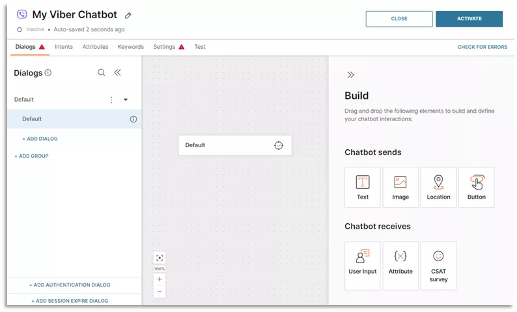
Task: Click the fit-to-screen canvas icon
Action: click(x=160, y=258)
